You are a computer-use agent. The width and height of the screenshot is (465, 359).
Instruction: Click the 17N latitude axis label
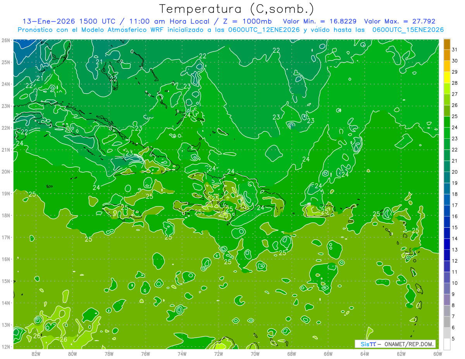coord(6,237)
